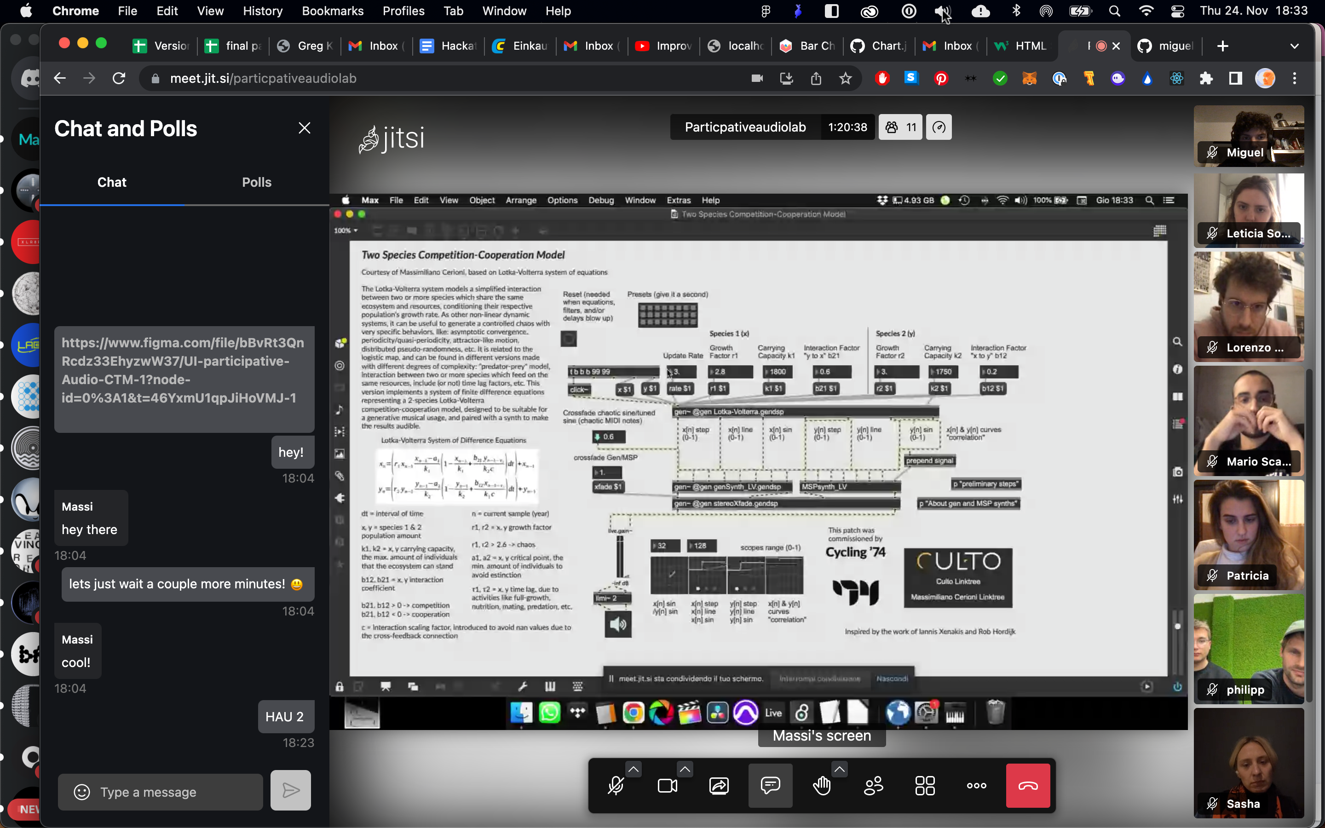Send the chat message
This screenshot has width=1325, height=828.
(290, 790)
